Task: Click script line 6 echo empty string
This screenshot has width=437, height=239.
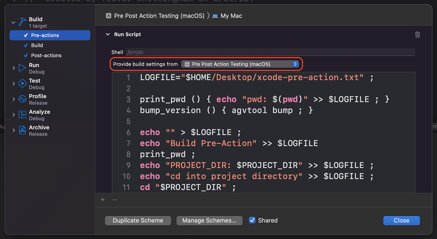Action: [x=191, y=132]
